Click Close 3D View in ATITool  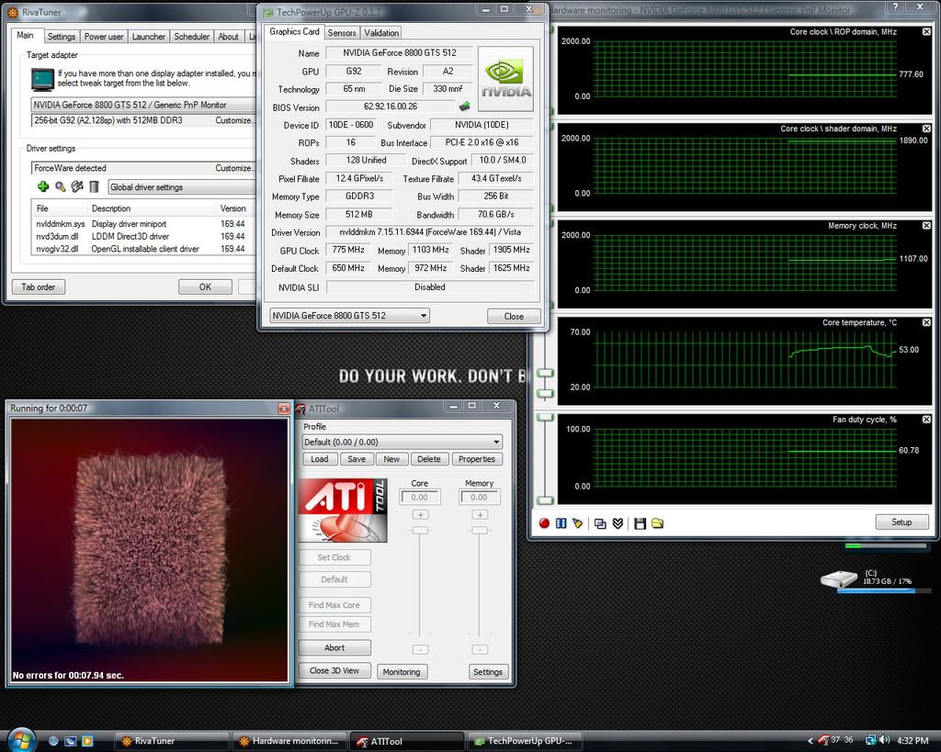click(x=334, y=670)
